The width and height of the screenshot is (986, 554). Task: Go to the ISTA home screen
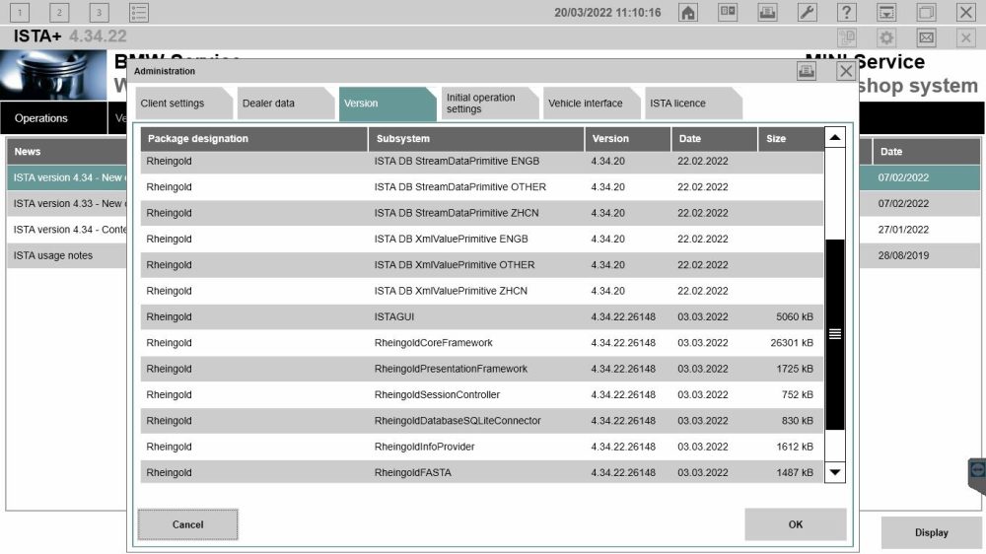point(688,12)
